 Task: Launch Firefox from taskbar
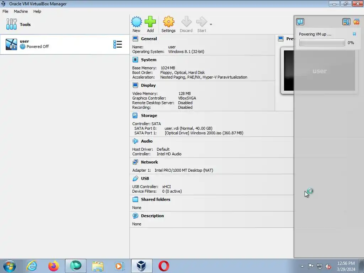point(54,266)
